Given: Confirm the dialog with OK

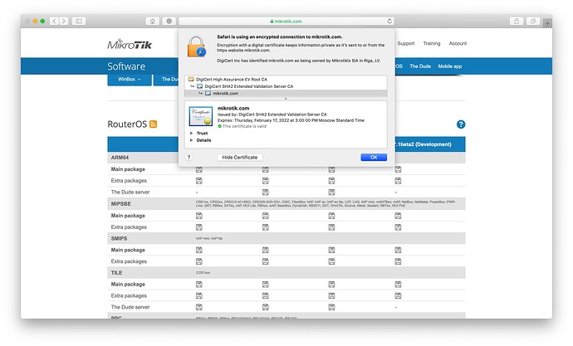Looking at the screenshot, I should click(x=374, y=158).
